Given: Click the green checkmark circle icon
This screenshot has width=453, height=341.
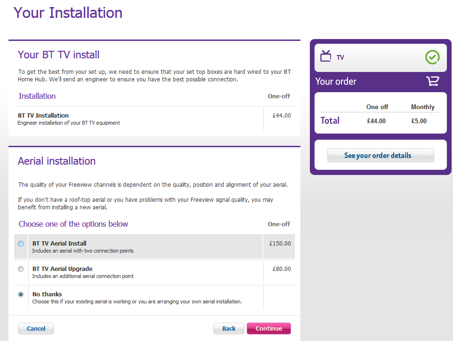Looking at the screenshot, I should tap(432, 57).
